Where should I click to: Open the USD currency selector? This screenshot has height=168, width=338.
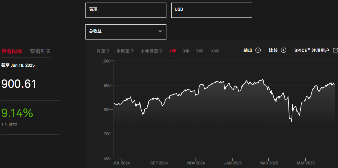(212, 10)
